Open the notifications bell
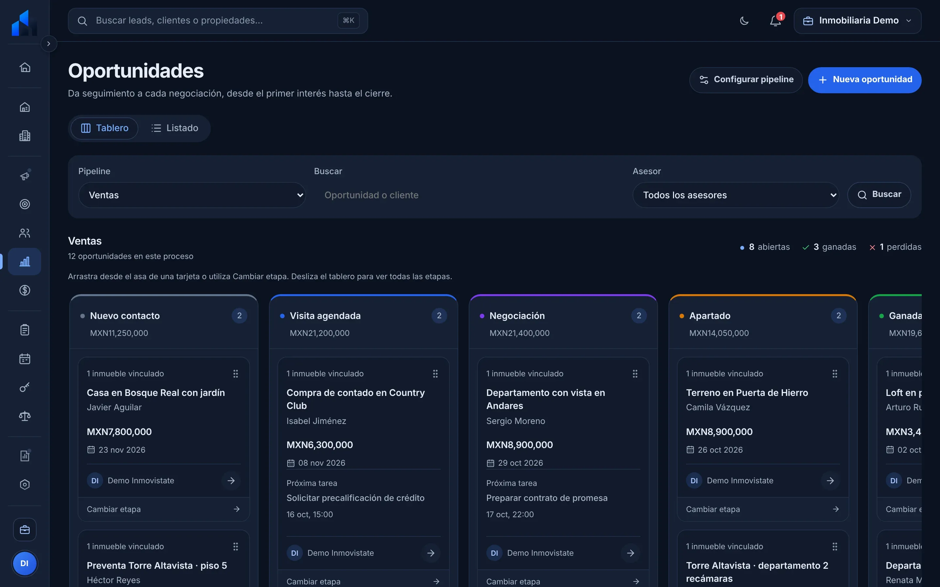 [x=776, y=21]
